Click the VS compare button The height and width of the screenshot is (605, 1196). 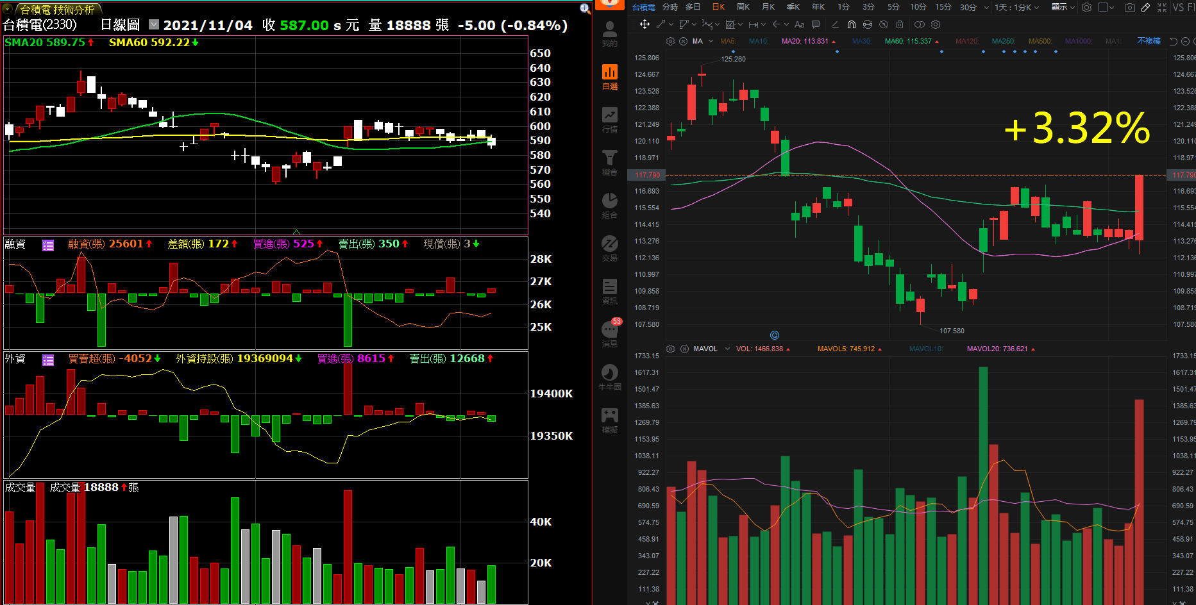point(1178,7)
